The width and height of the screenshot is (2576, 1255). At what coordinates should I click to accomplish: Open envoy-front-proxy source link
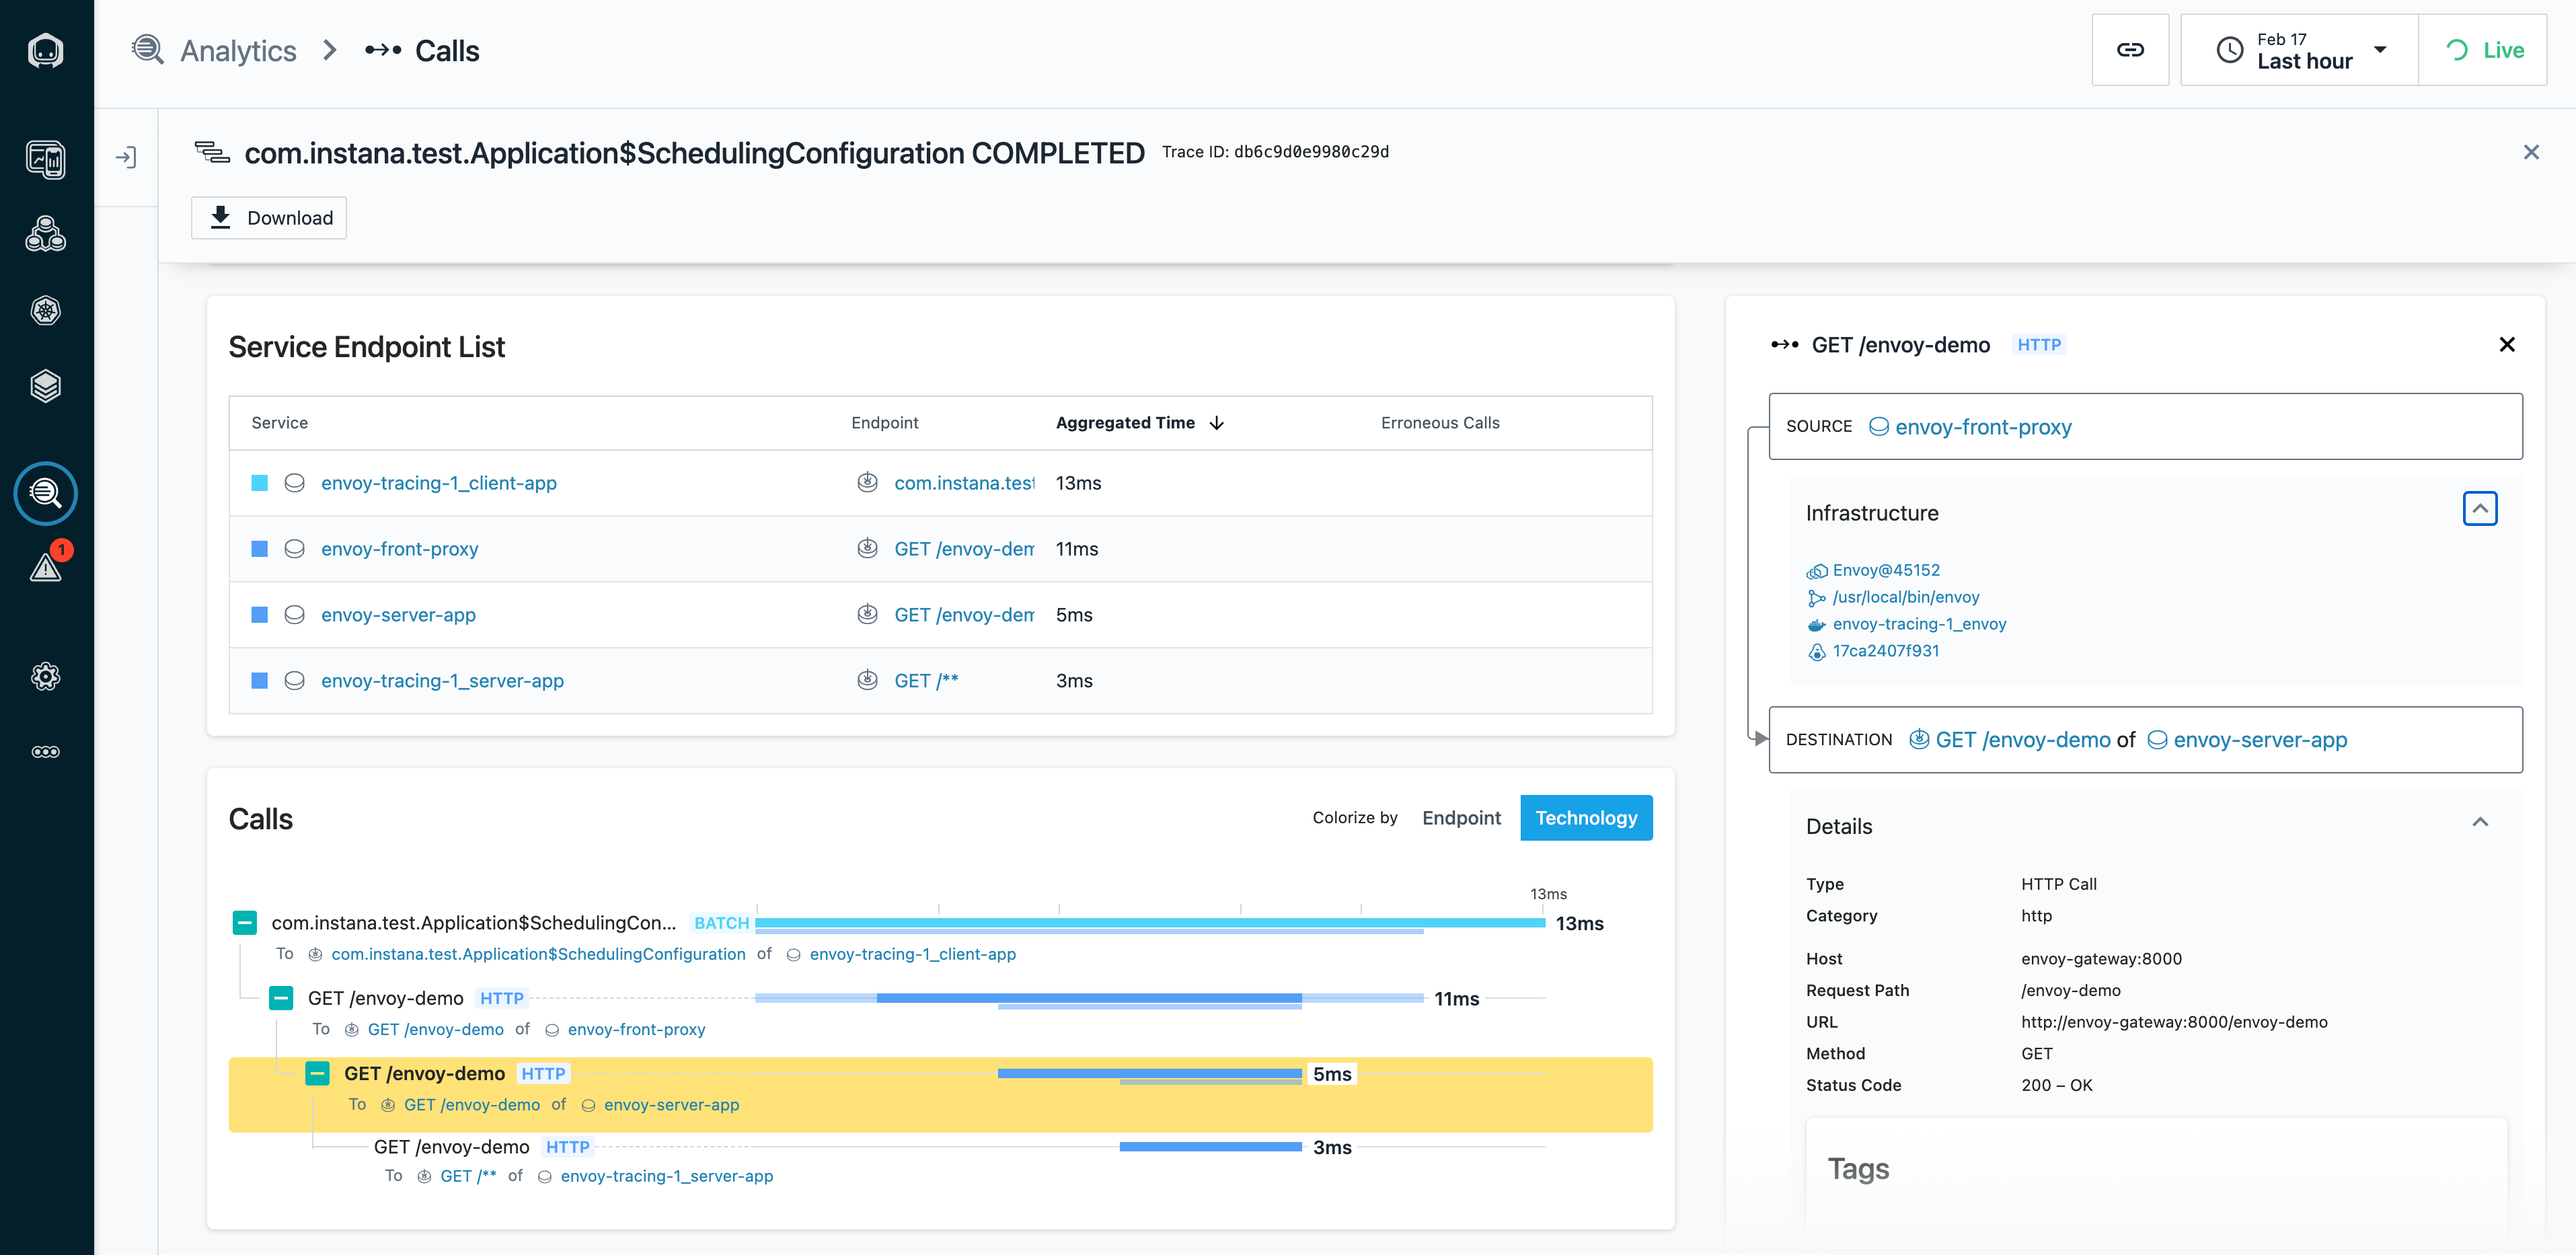pyautogui.click(x=1982, y=427)
